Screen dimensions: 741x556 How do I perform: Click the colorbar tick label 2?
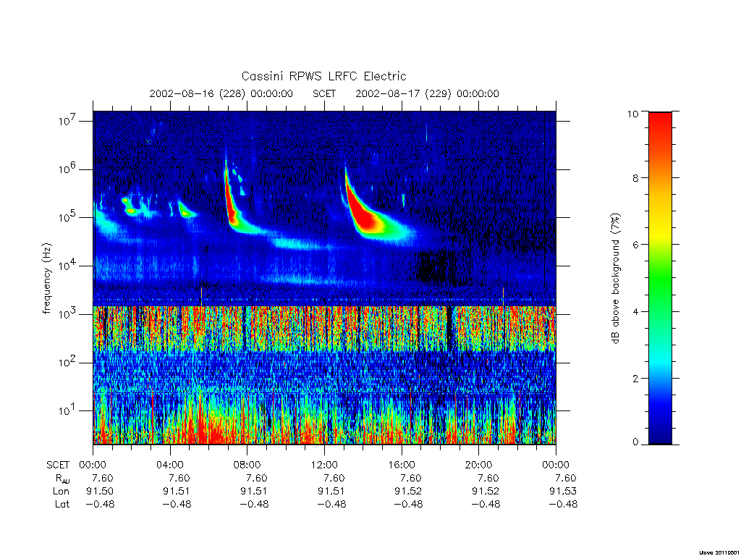point(635,378)
